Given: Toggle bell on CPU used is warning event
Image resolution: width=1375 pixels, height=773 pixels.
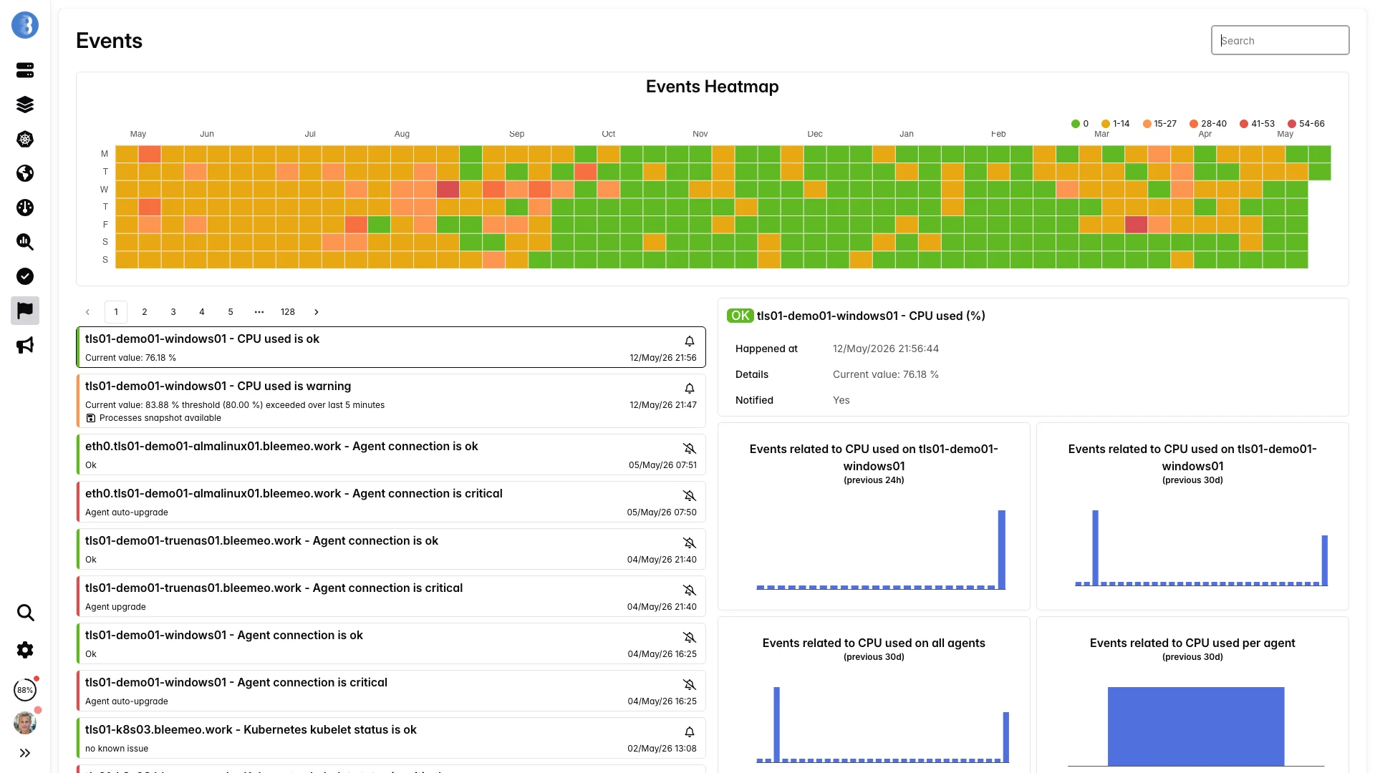Looking at the screenshot, I should coord(690,389).
